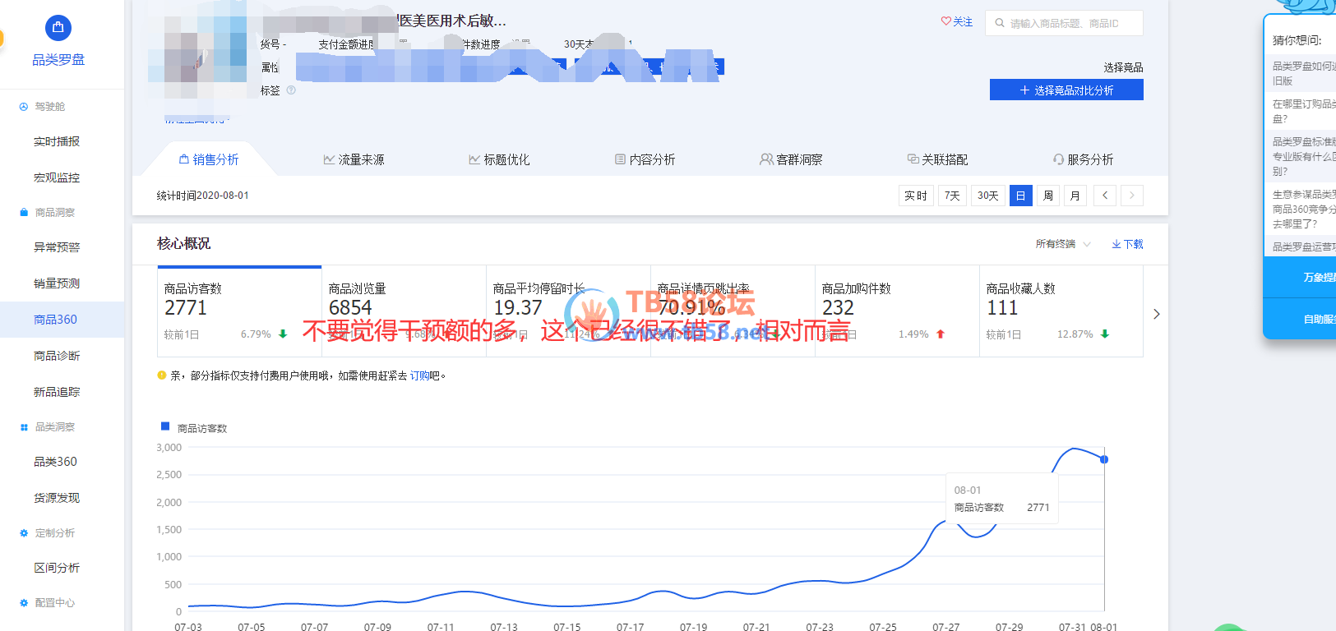The image size is (1336, 631).
Task: Switch to the 客群洞察 tab
Action: (791, 159)
